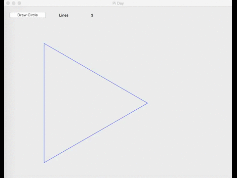
Task: Click the triangle's lower diagonal edge
Action: coord(96,133)
